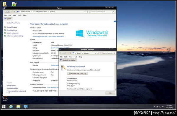Click Windows 8 Extreme Edition logo
Image resolution: width=177 pixels, height=116 pixels.
(92, 33)
